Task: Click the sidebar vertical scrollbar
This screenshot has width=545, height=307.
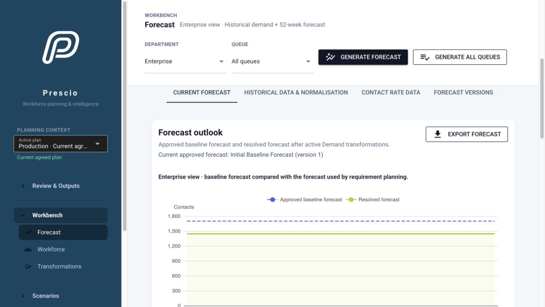Action: point(125,116)
